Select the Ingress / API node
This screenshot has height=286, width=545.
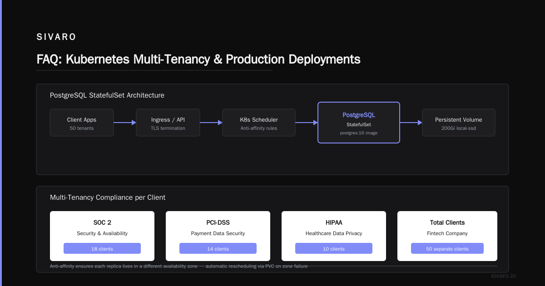coord(168,123)
